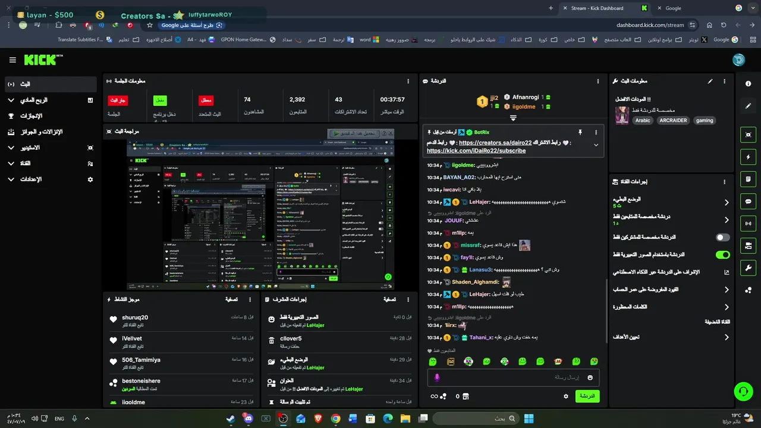This screenshot has width=761, height=428.
Task: Toggle the emote-only chat switch
Action: click(x=722, y=254)
